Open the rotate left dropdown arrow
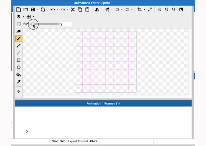206x146 pixels. (x=122, y=9)
